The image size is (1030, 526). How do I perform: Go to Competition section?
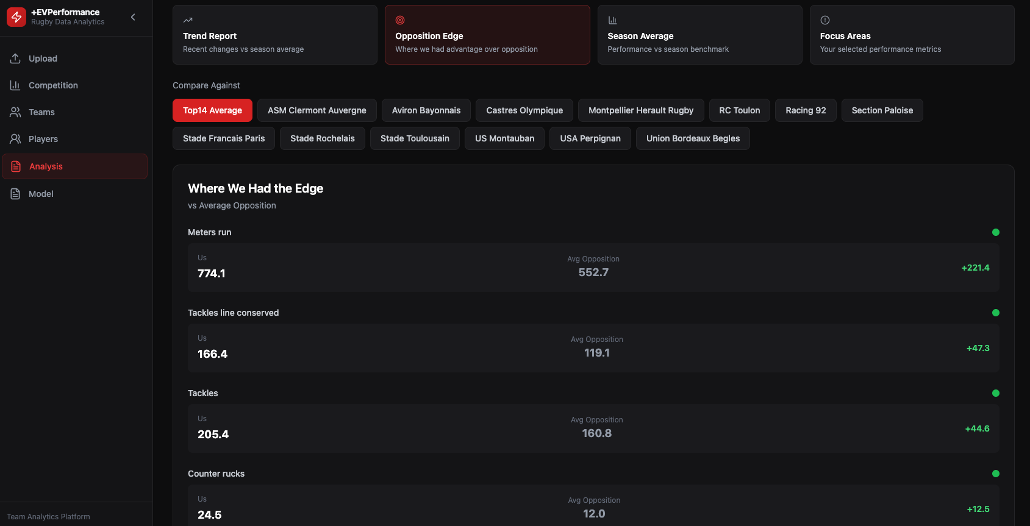[75, 85]
